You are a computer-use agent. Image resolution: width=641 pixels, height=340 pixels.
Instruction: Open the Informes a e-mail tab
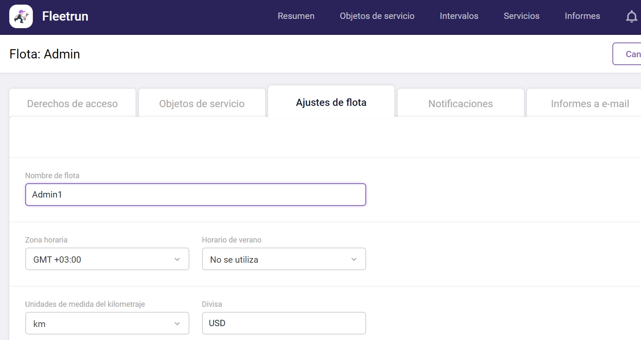(590, 103)
